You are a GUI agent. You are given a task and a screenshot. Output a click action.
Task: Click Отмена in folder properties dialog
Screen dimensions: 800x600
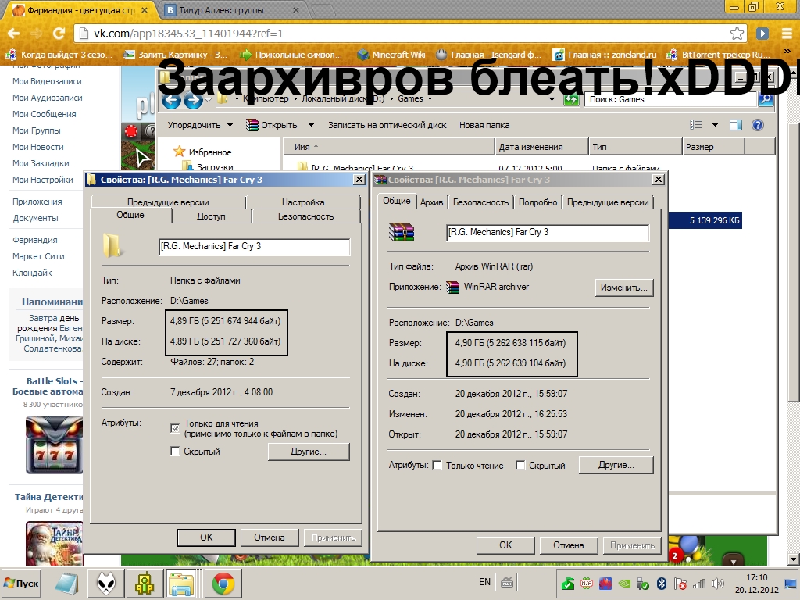click(270, 537)
